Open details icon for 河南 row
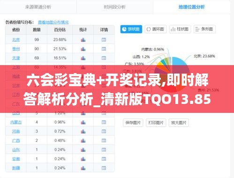Screen dimensions: 234x178 point(104,131)
